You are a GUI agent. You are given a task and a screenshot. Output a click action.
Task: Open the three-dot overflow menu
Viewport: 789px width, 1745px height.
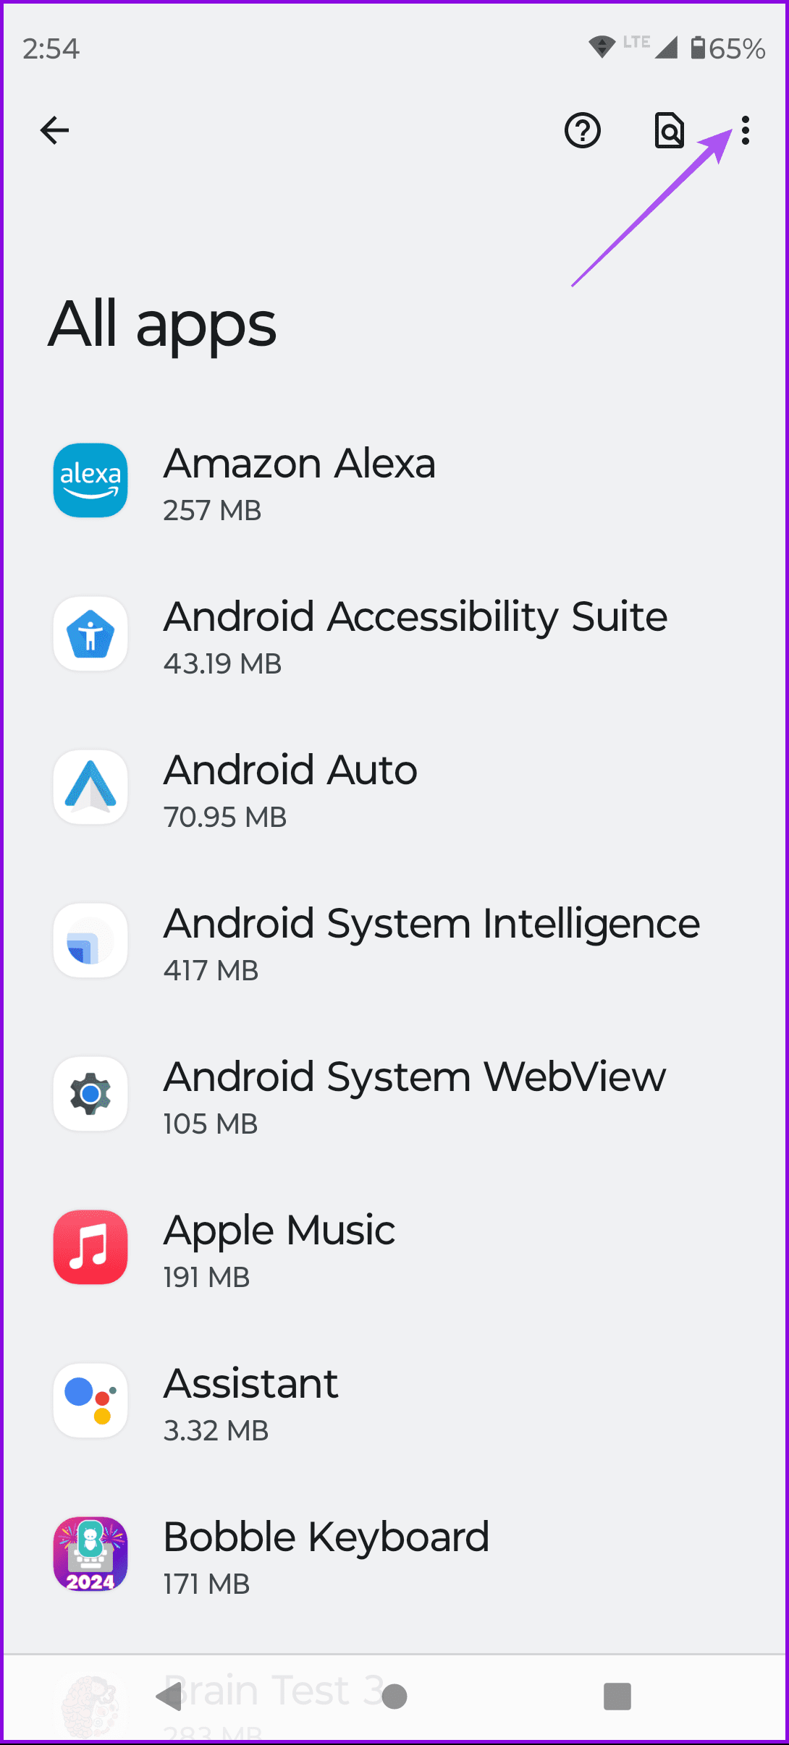pos(746,131)
